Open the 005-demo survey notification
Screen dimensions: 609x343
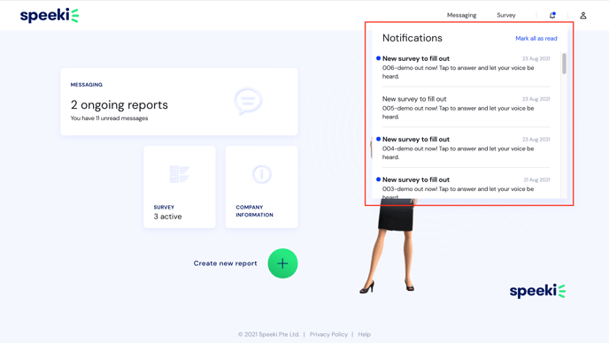click(x=466, y=108)
